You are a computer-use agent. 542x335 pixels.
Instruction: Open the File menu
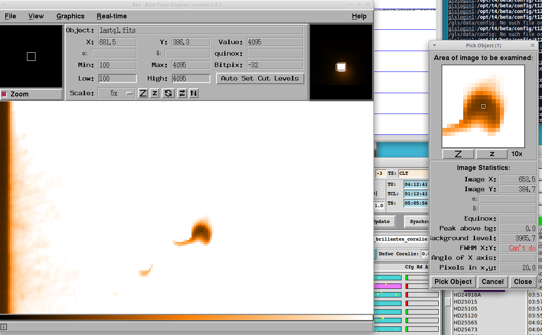pyautogui.click(x=11, y=16)
